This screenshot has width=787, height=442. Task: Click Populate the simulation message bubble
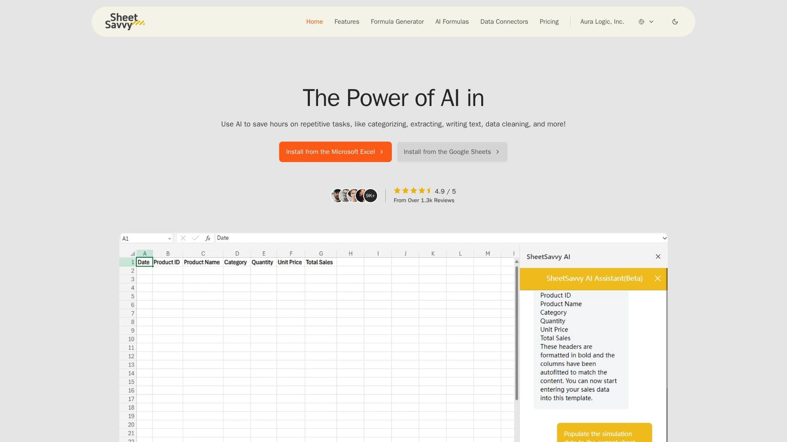(604, 433)
